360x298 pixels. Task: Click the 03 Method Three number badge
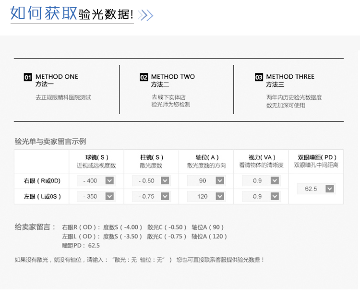coord(259,77)
